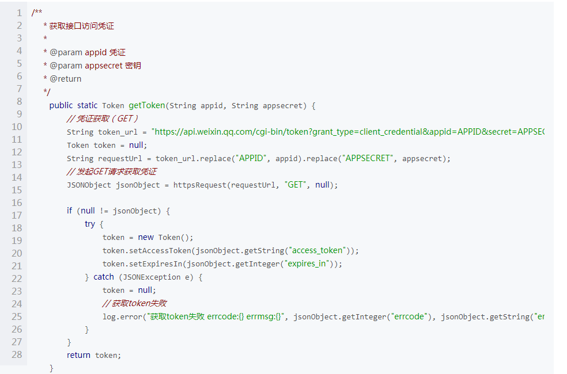The width and height of the screenshot is (567, 374).
Task: Click the @param appsecret comment line
Action: [x=92, y=66]
